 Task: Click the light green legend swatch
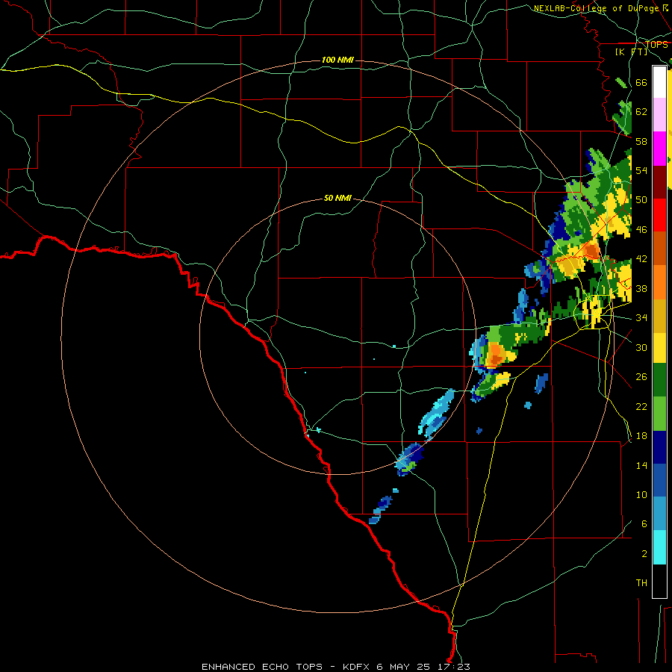(x=659, y=414)
